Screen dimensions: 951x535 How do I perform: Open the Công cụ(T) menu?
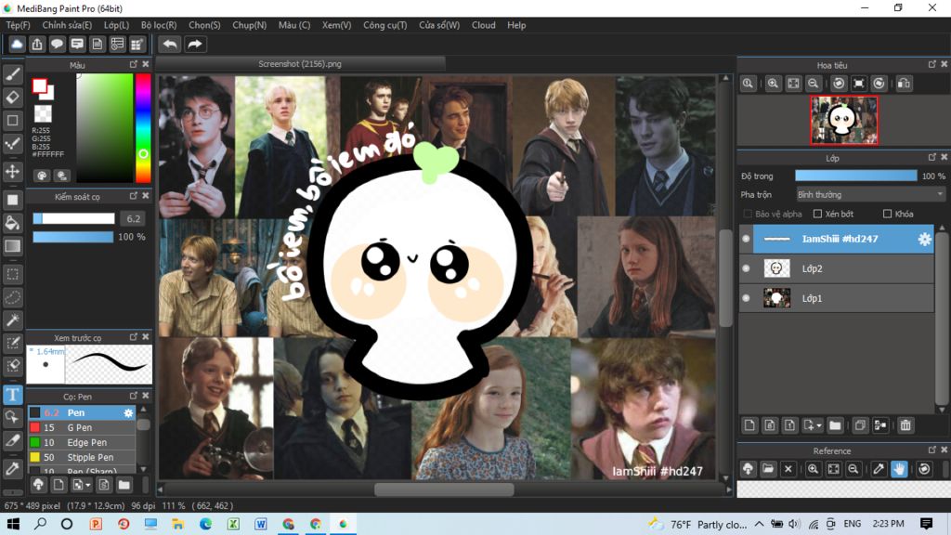385,25
